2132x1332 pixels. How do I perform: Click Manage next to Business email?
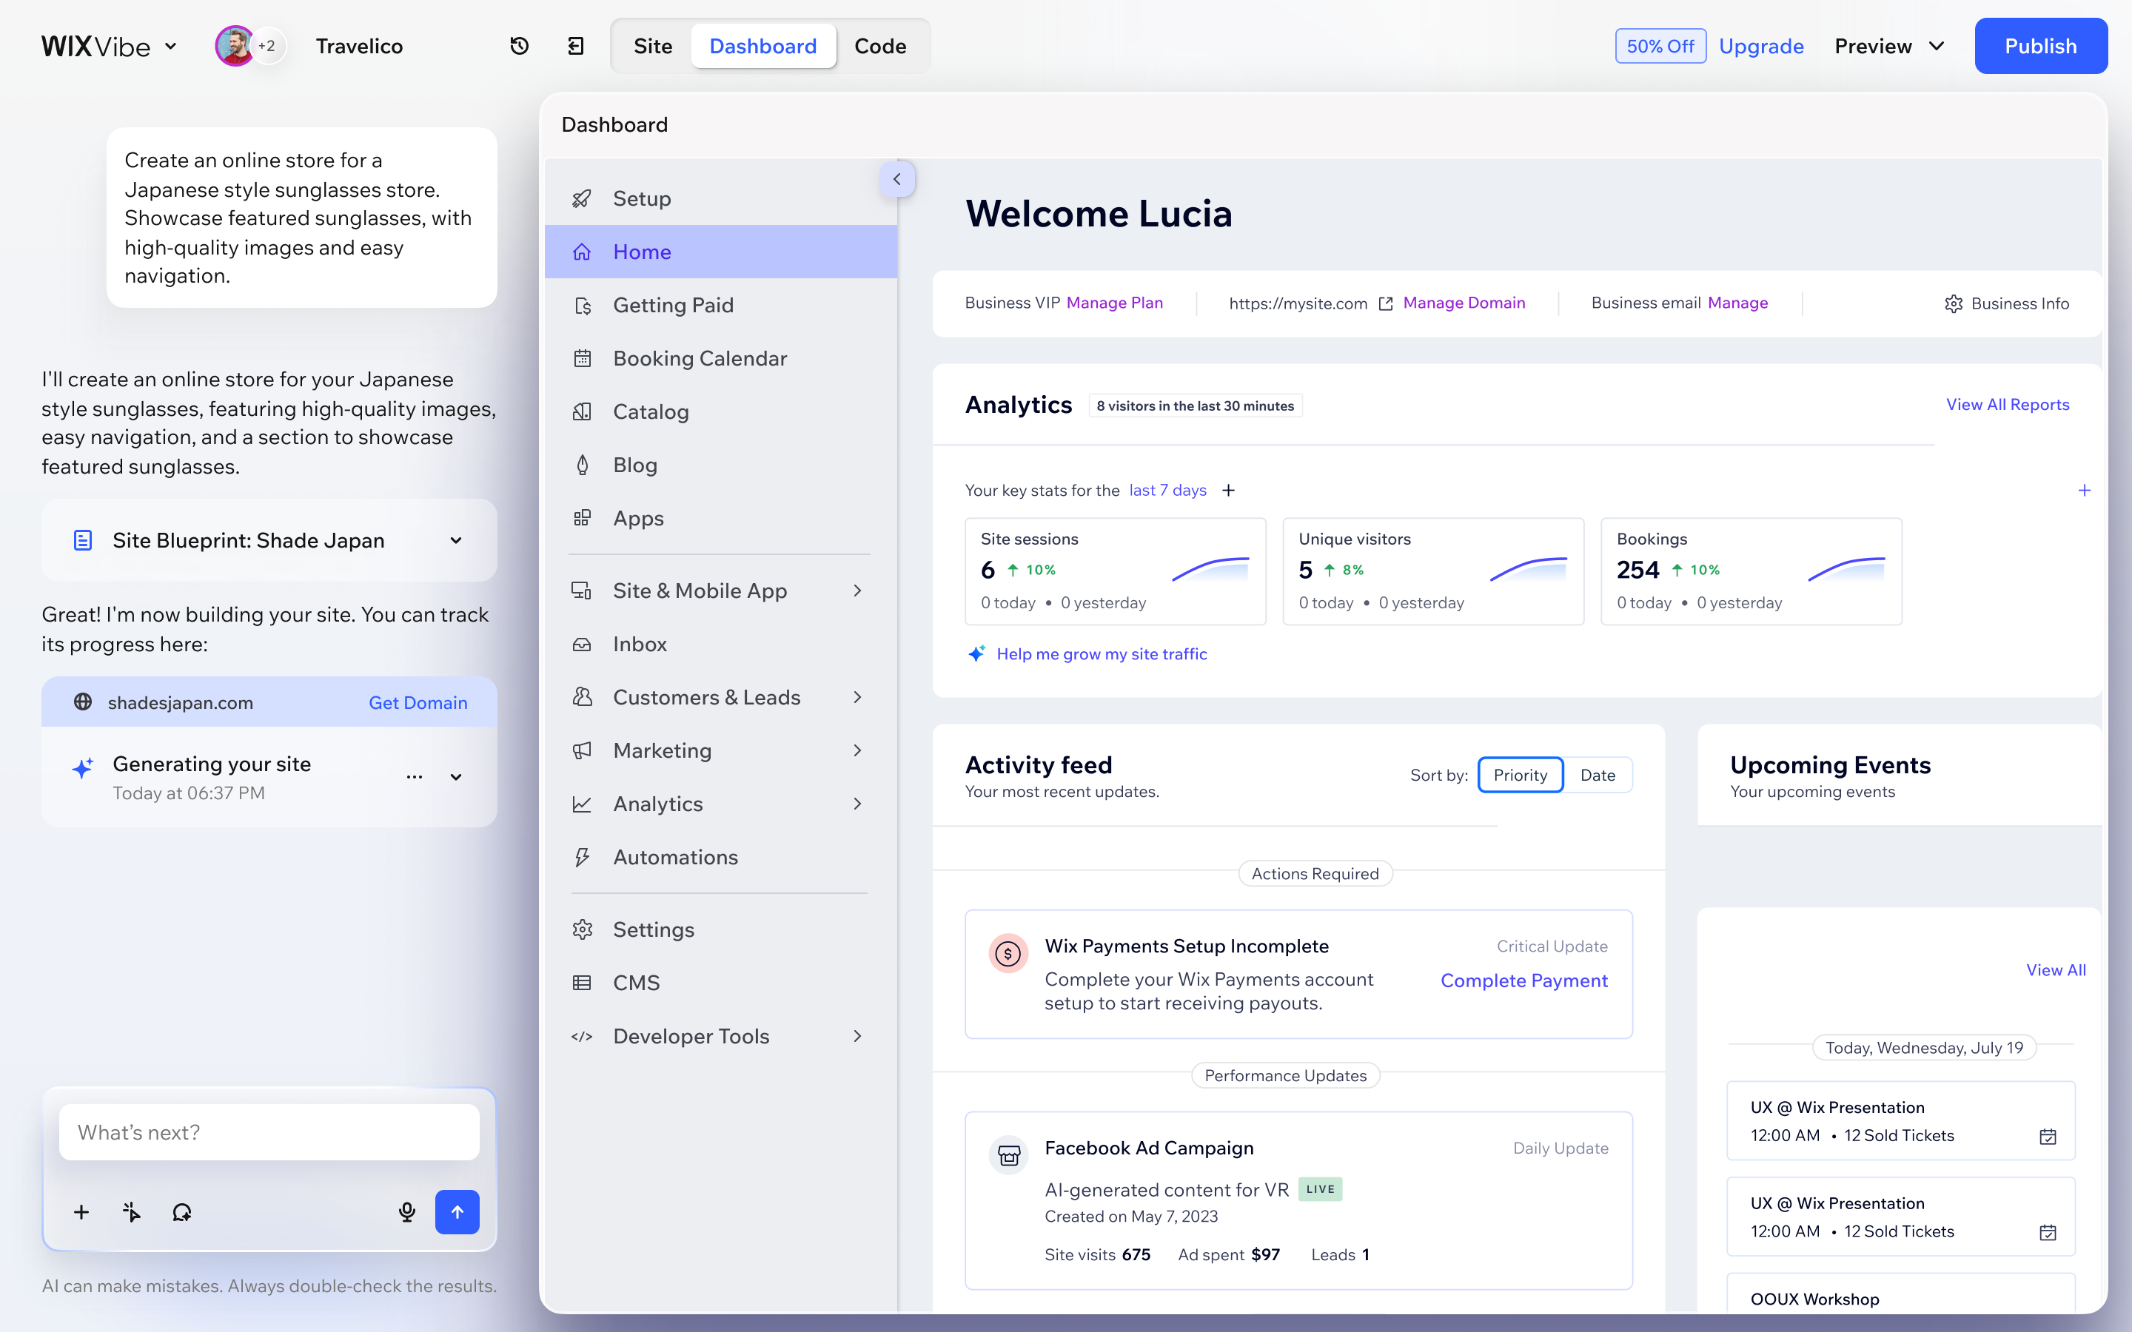coord(1737,302)
